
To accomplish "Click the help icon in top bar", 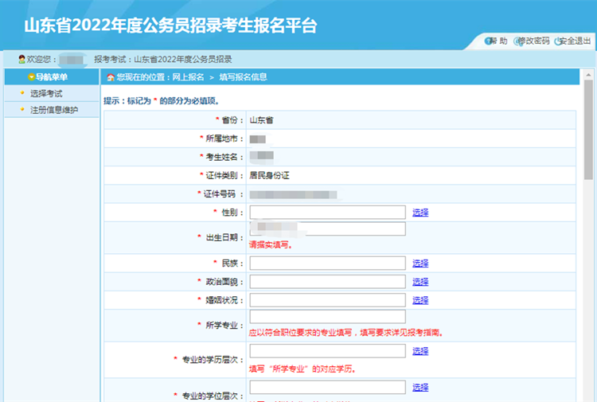I will 488,41.
